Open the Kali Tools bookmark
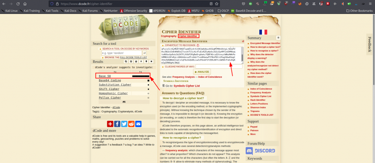Viewport: 375px width, 163px height. coord(50,11)
